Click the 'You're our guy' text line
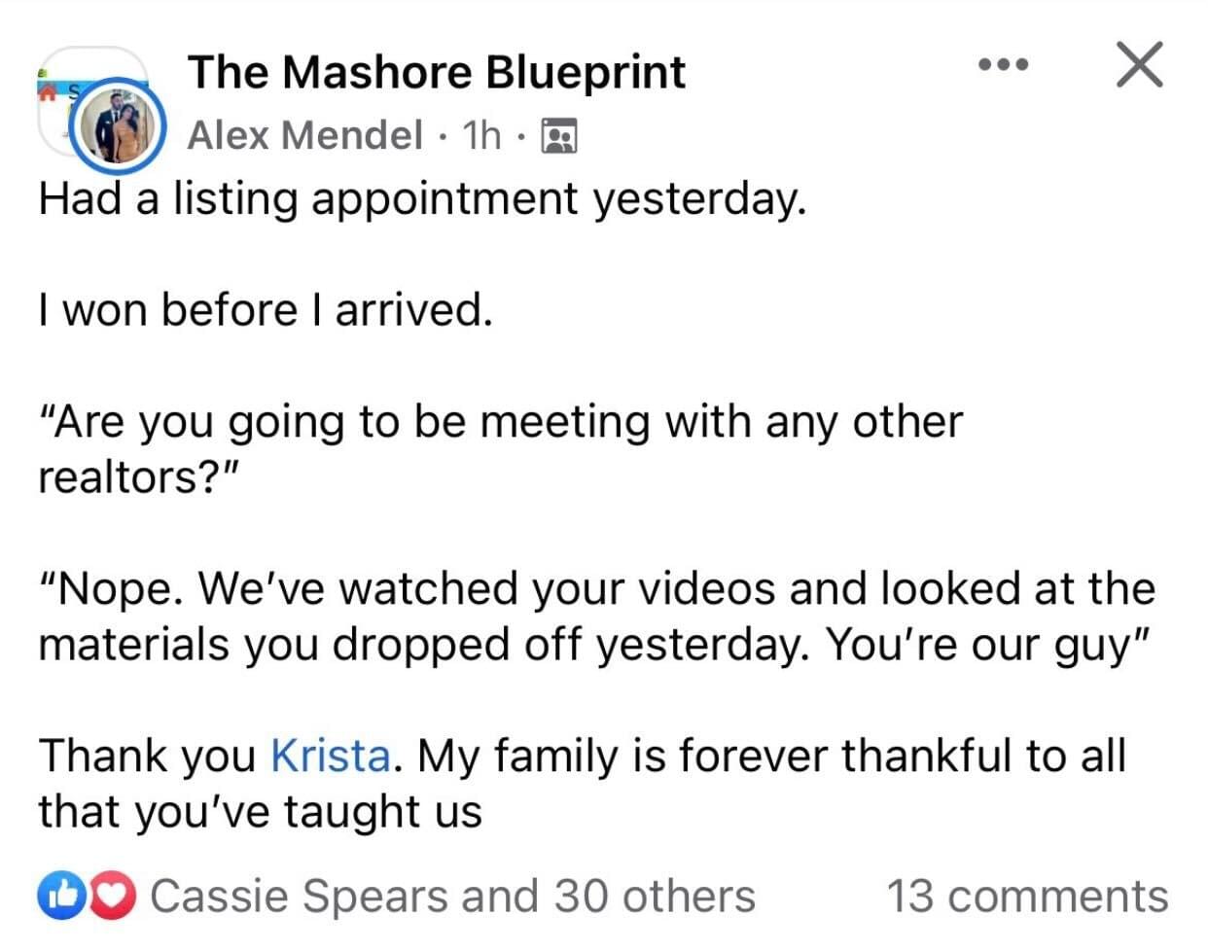This screenshot has width=1208, height=951. pyautogui.click(x=988, y=645)
